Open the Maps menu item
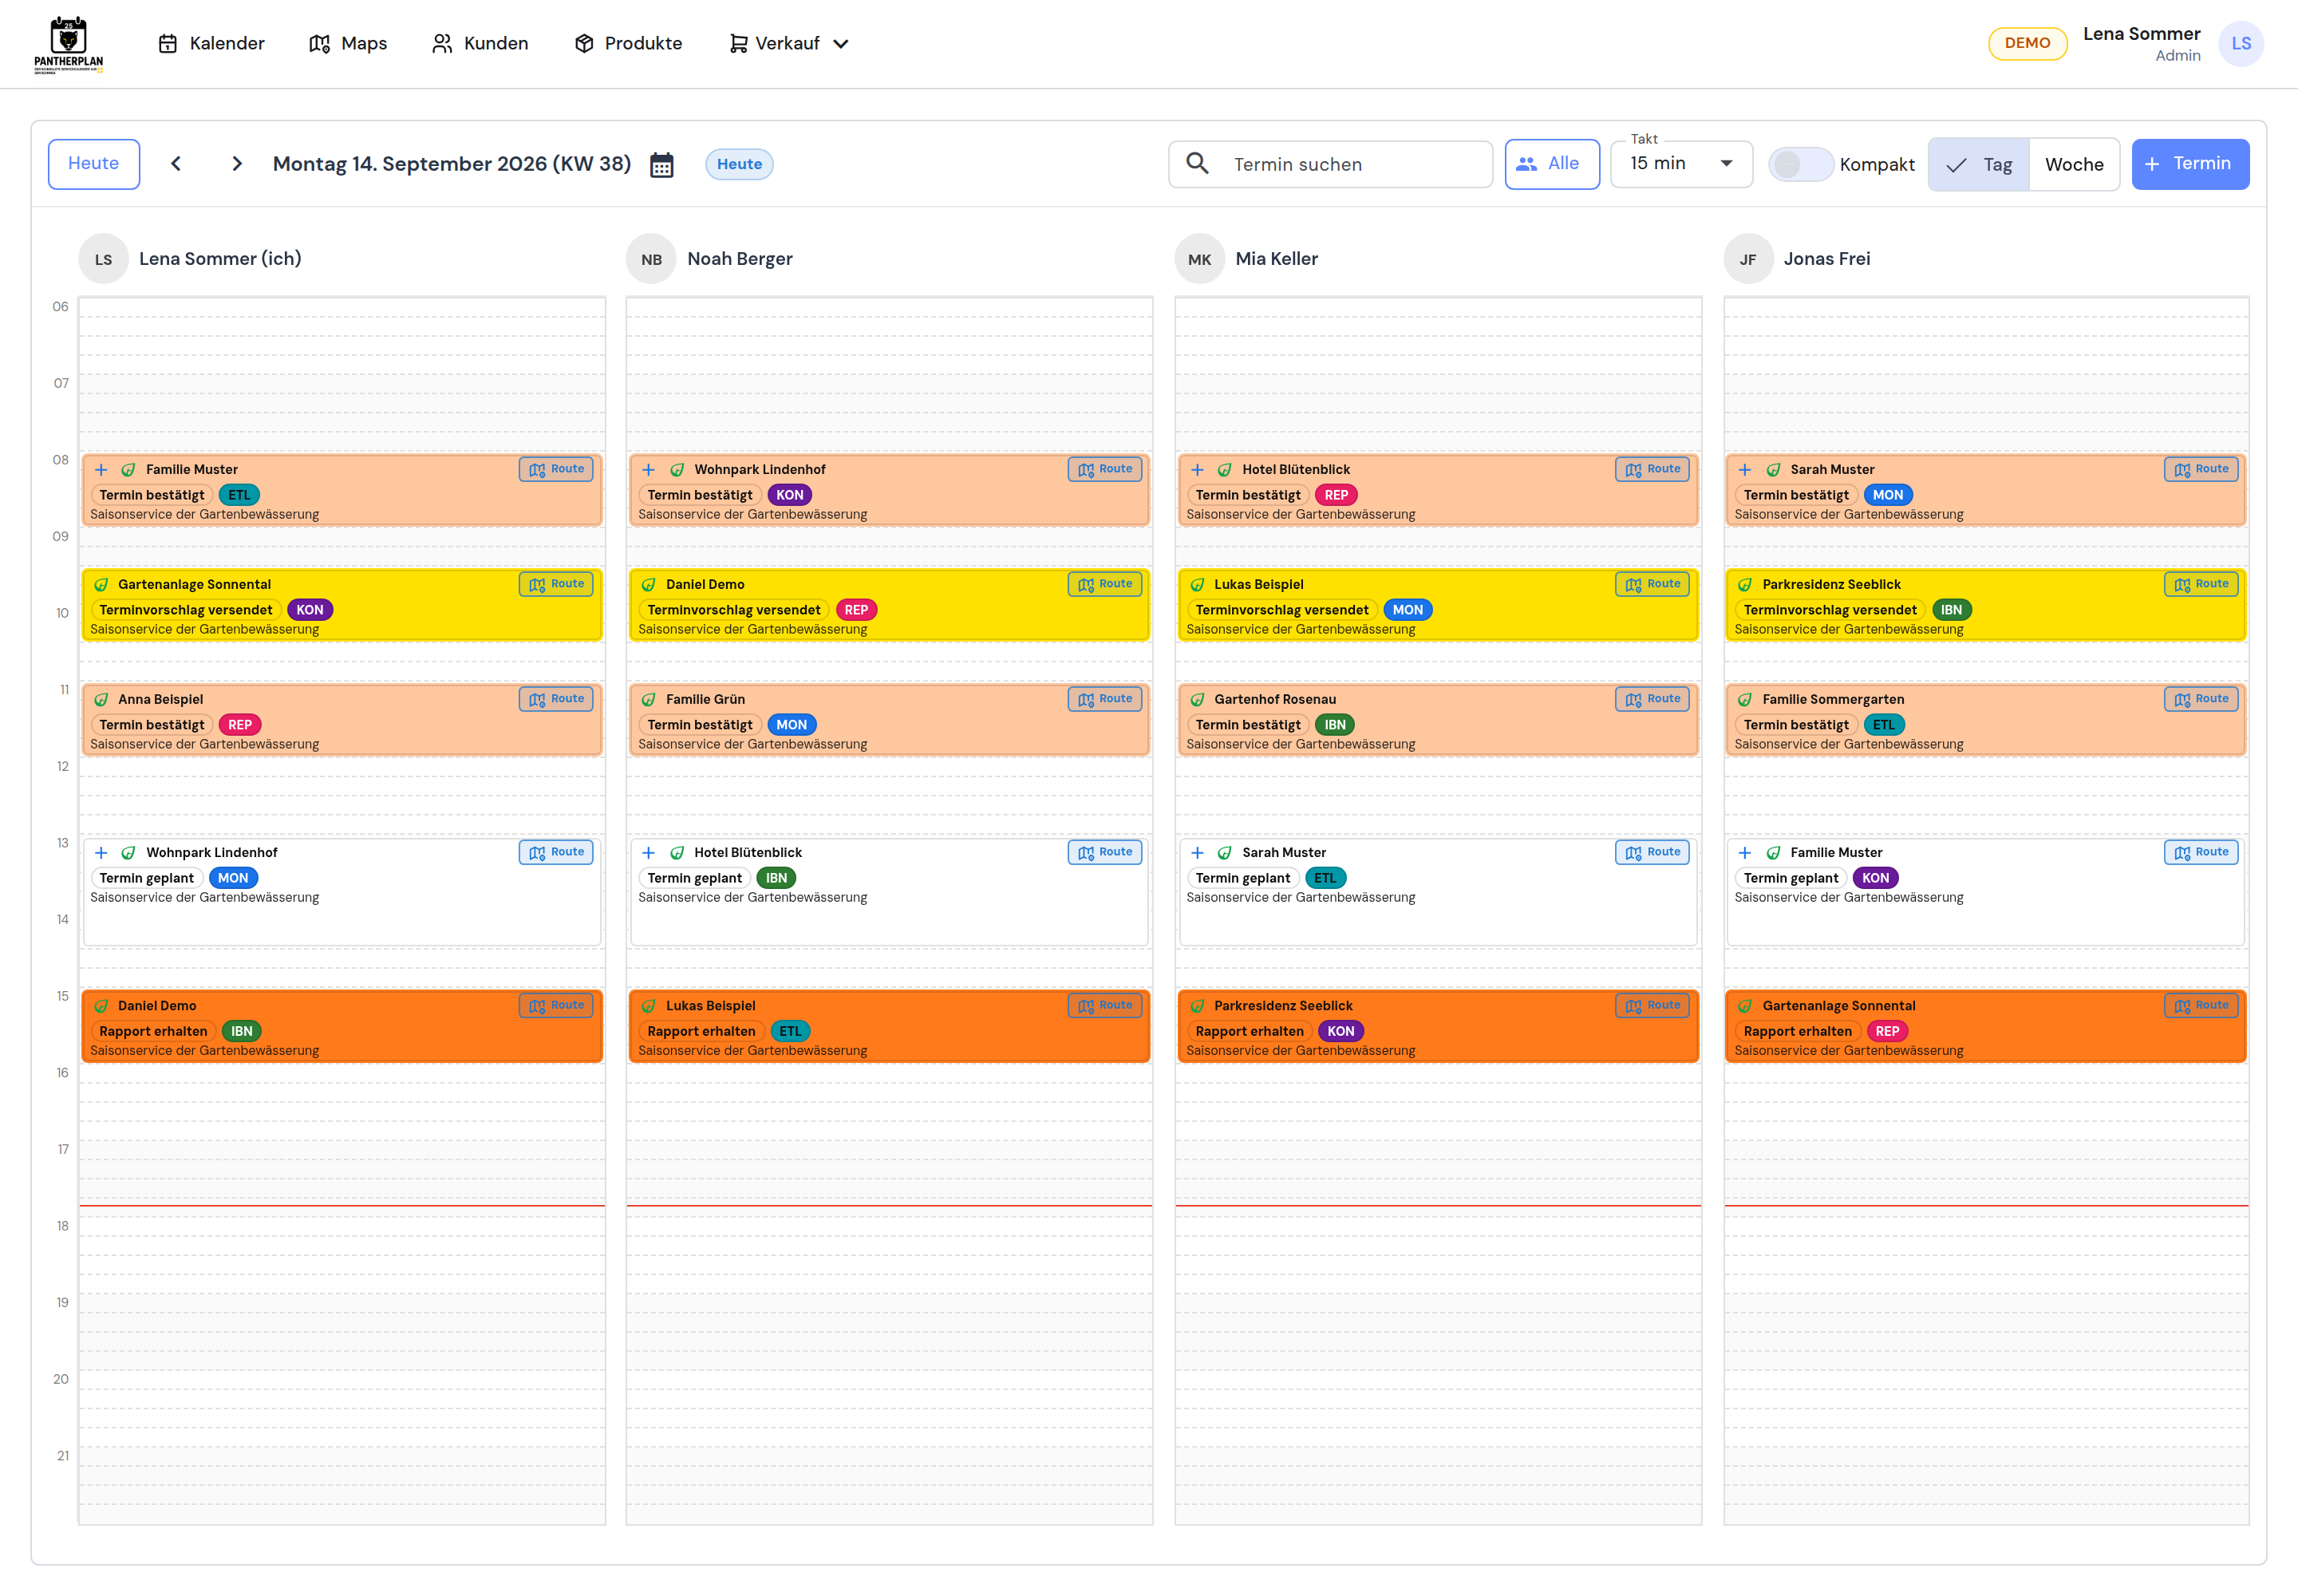 click(x=348, y=44)
